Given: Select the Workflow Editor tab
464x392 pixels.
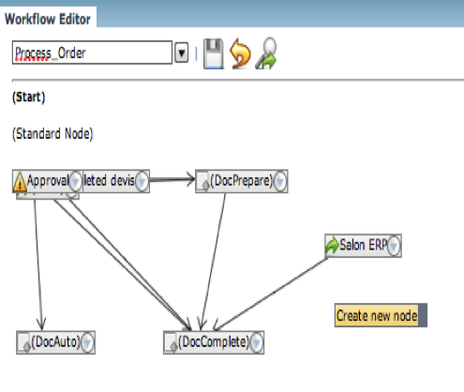Looking at the screenshot, I should click(48, 19).
